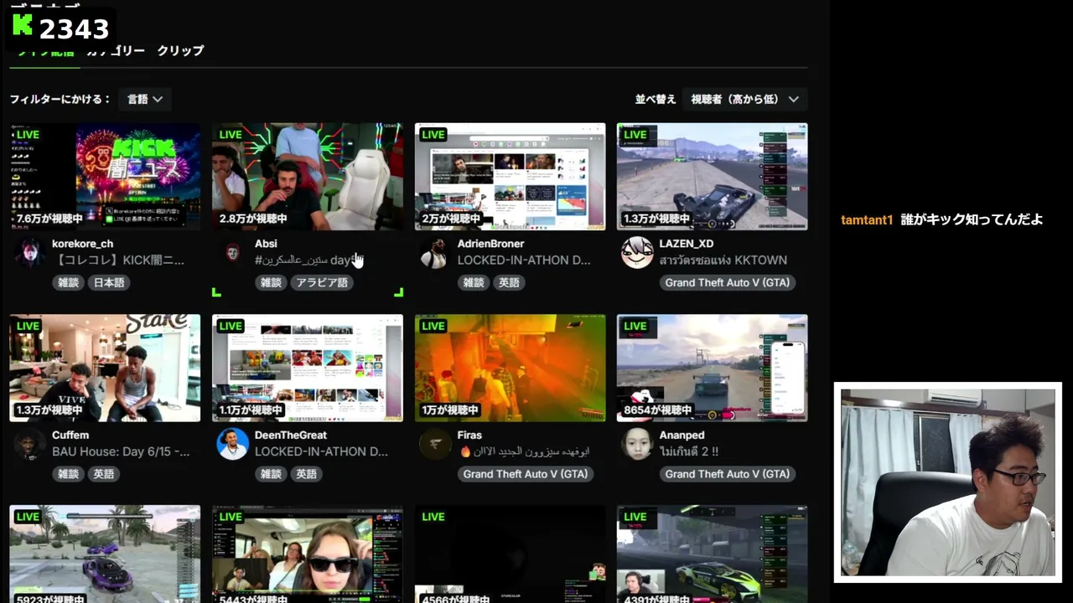Click the LAZEN_XD channel name
This screenshot has width=1073, height=603.
coord(687,244)
